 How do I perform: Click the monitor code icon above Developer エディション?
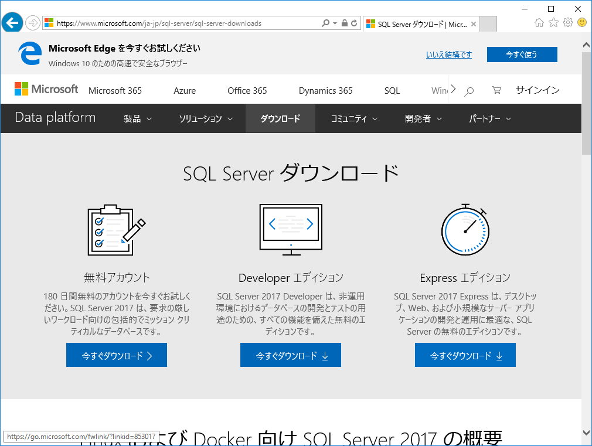pyautogui.click(x=291, y=230)
